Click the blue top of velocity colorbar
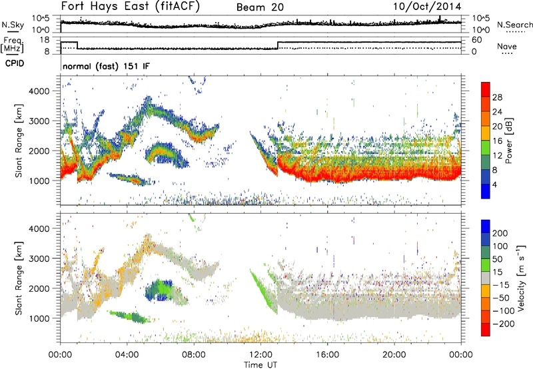 486,226
